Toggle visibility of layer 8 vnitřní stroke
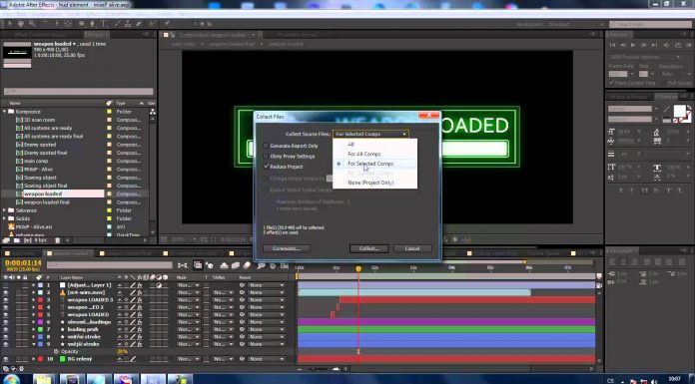The height and width of the screenshot is (384, 695). [5, 336]
